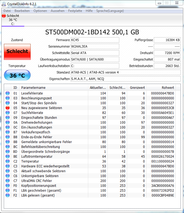Select the Lesefehlerrate parameter name
The height and width of the screenshot is (213, 184).
[x=32, y=93]
